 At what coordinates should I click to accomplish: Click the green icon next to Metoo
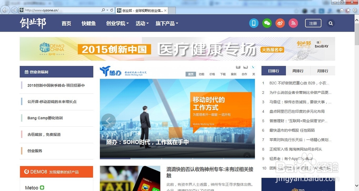(x=42, y=187)
